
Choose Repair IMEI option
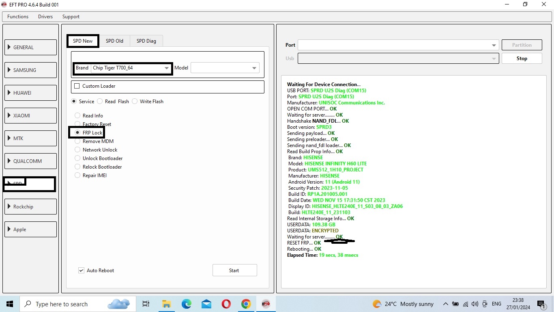pos(77,175)
